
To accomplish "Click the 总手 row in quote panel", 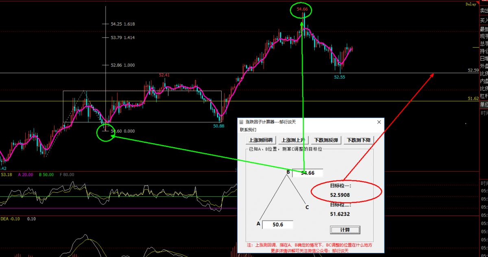I will [484, 44].
